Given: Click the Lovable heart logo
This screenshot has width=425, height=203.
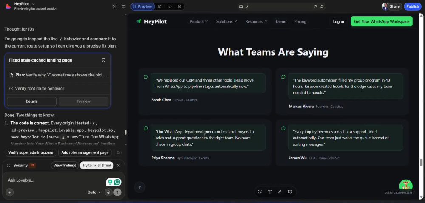Looking at the screenshot, I should pos(8,6).
